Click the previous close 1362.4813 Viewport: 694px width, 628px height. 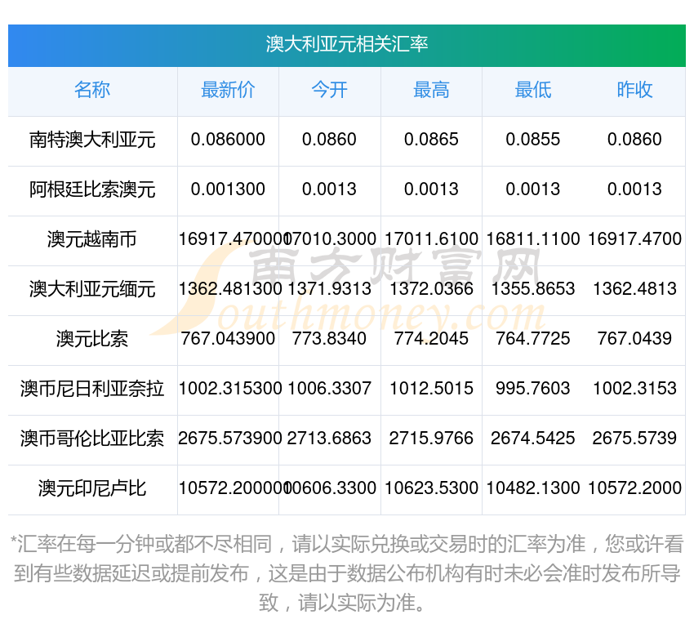(634, 288)
